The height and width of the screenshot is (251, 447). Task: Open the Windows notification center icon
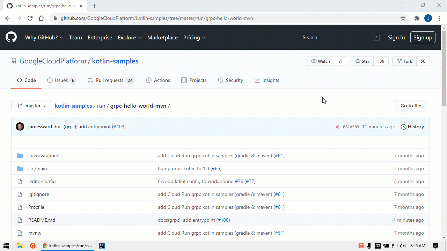435,246
